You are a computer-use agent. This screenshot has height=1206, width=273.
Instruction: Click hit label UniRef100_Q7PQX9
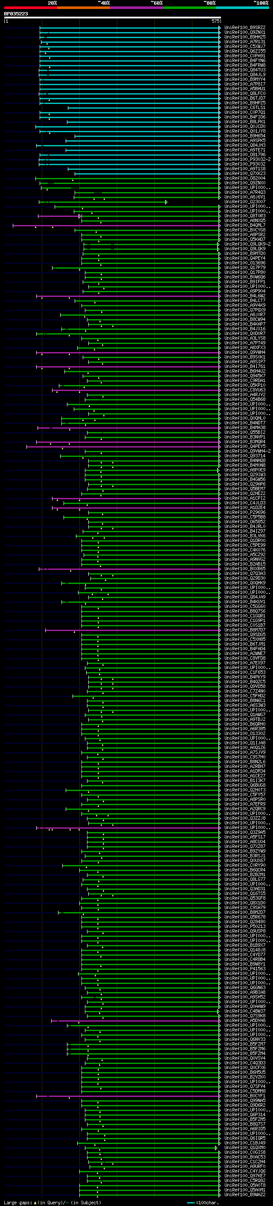click(x=244, y=310)
